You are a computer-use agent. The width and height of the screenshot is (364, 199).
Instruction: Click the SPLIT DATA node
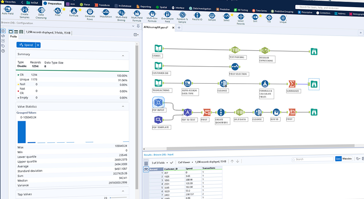240,112
